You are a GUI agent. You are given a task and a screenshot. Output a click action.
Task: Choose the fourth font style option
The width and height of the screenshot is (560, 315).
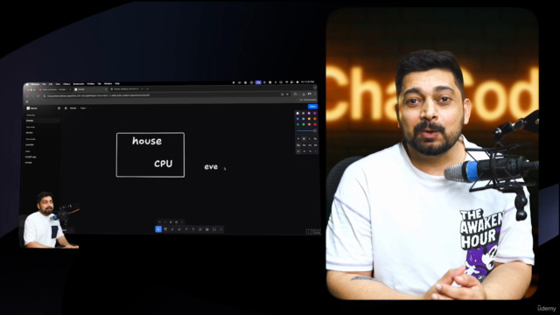pos(315,145)
